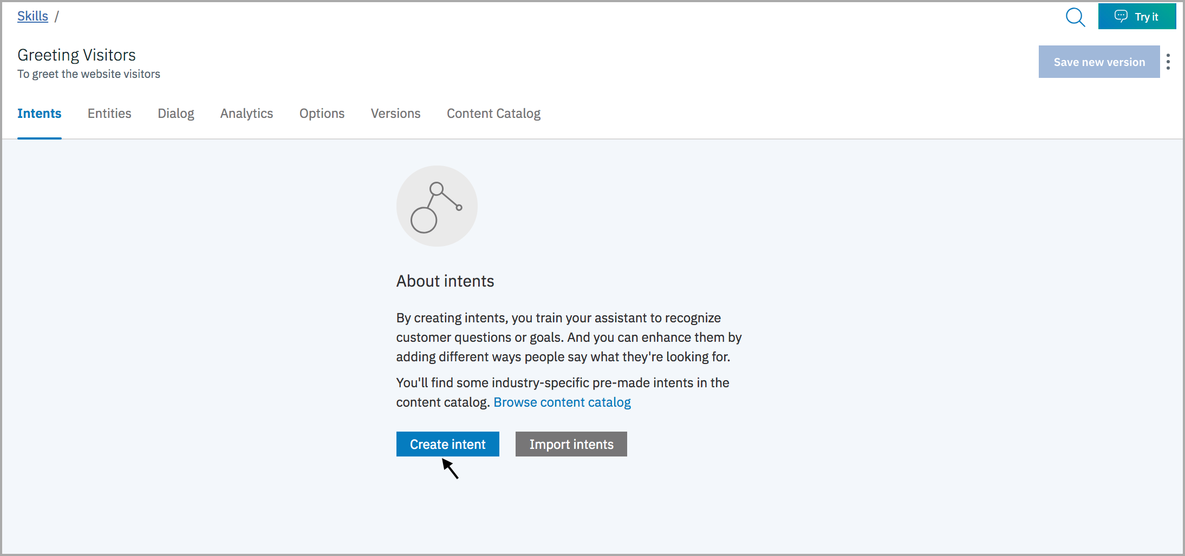1185x556 pixels.
Task: Open the search magnifier icon
Action: [x=1076, y=17]
